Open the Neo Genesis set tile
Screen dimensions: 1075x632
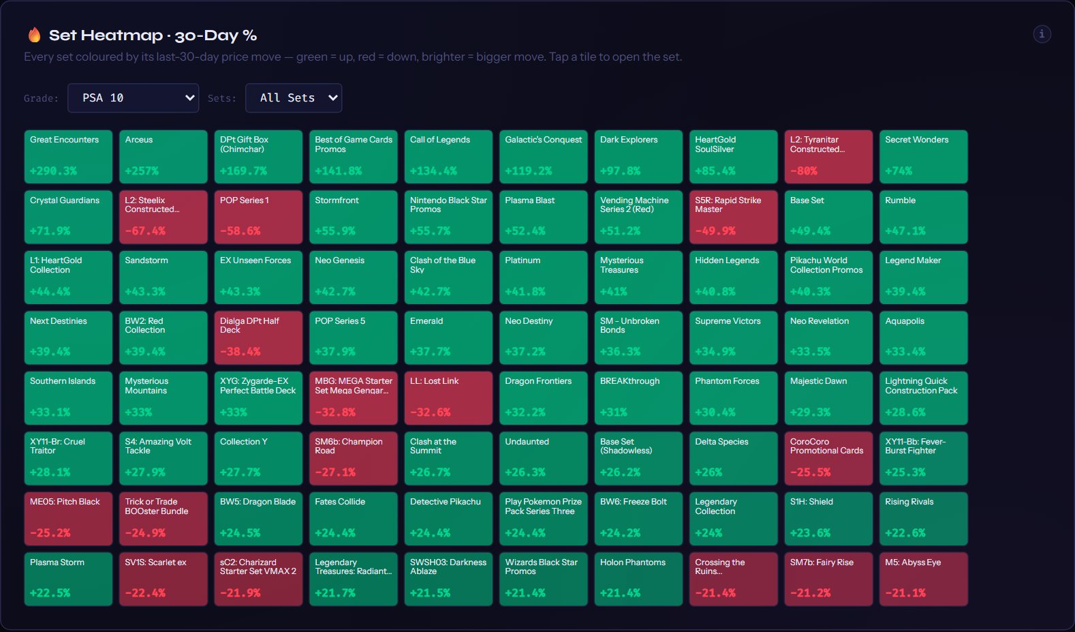[x=354, y=277]
